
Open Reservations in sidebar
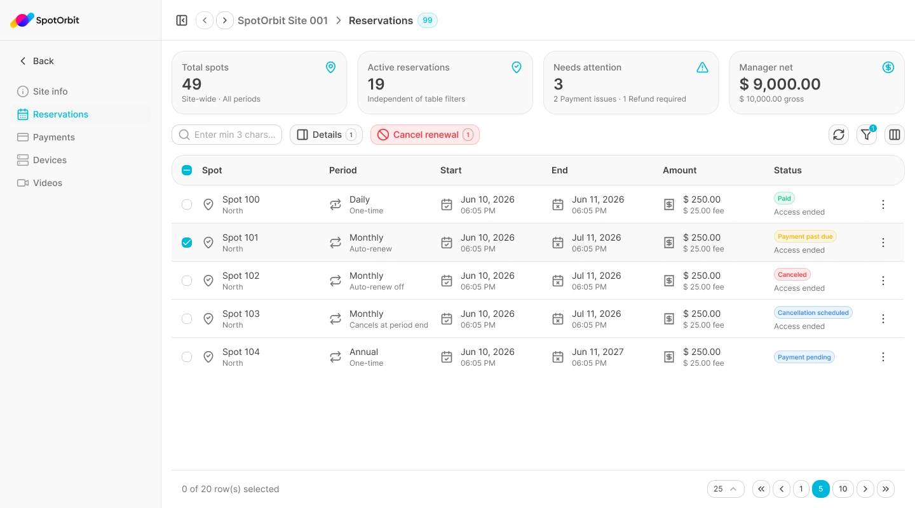point(81,114)
